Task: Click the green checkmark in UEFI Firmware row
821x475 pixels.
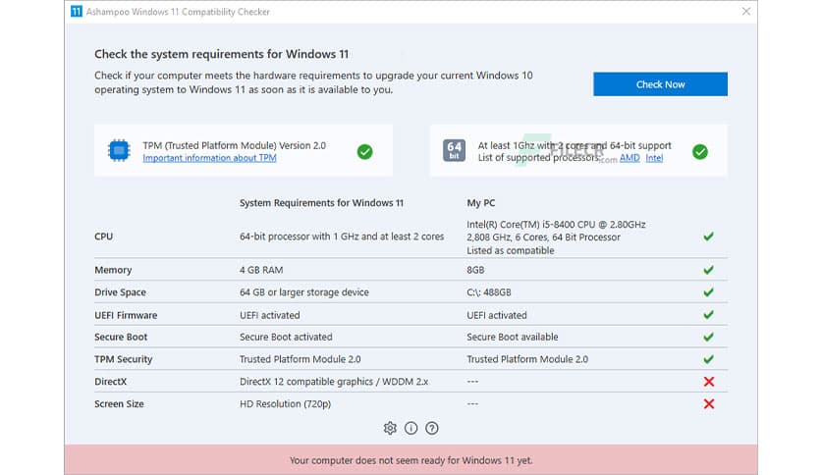Action: tap(708, 314)
